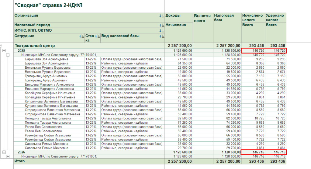
Task: Click sort icon next to Ставка header
Action: pos(97,36)
